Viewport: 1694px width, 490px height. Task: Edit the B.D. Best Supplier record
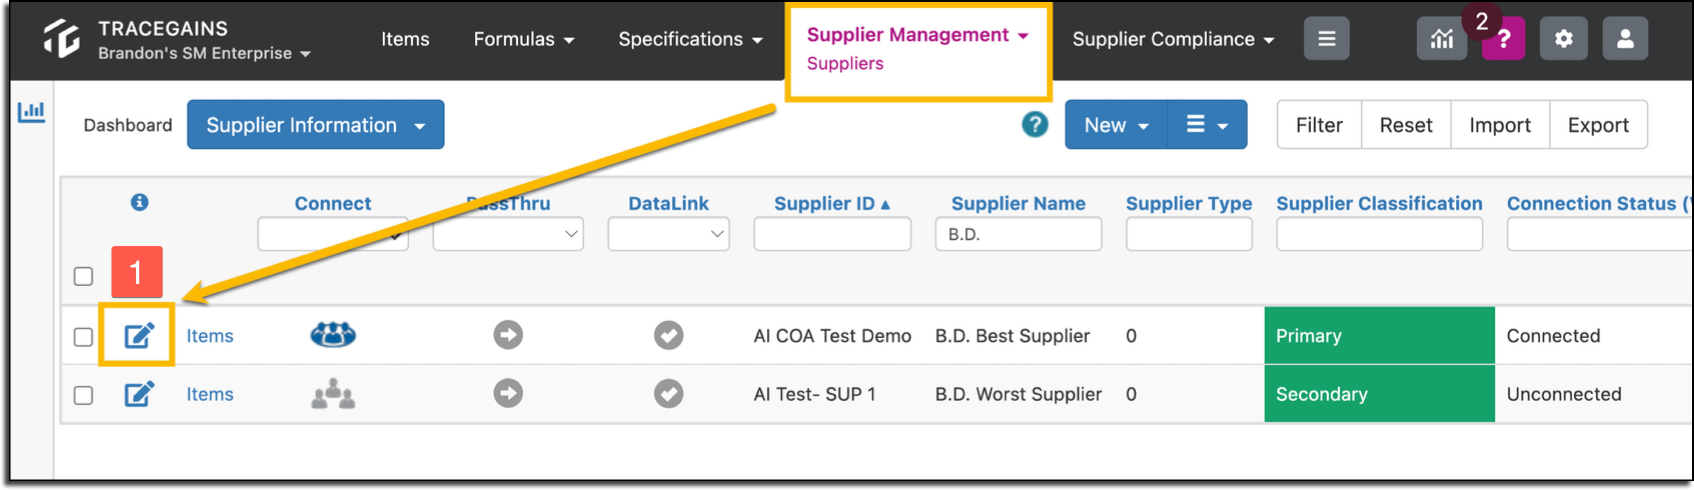coord(139,336)
